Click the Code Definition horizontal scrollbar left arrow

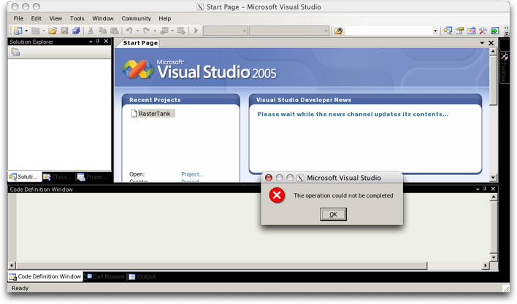(11, 264)
